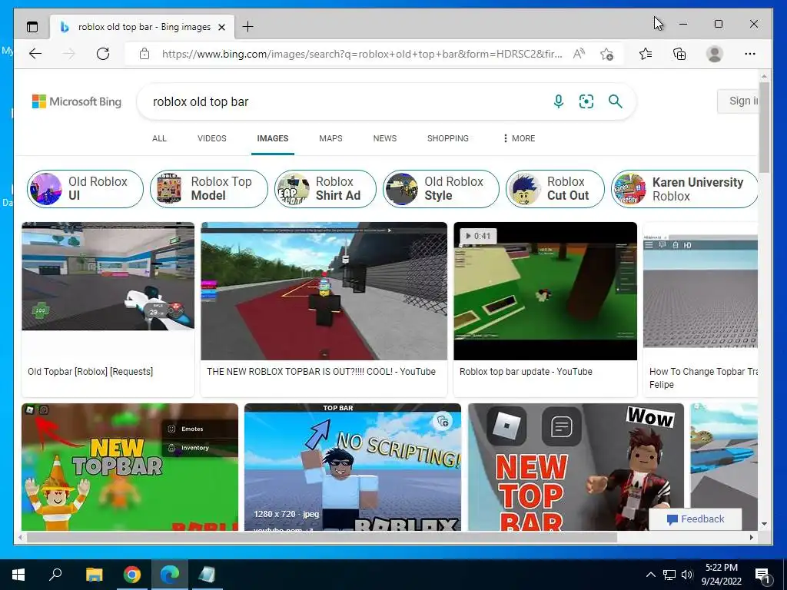
Task: Click the Sign in button
Action: pos(738,101)
